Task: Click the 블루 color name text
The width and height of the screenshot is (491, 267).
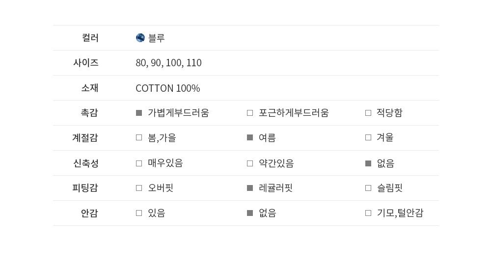Action: coord(157,38)
